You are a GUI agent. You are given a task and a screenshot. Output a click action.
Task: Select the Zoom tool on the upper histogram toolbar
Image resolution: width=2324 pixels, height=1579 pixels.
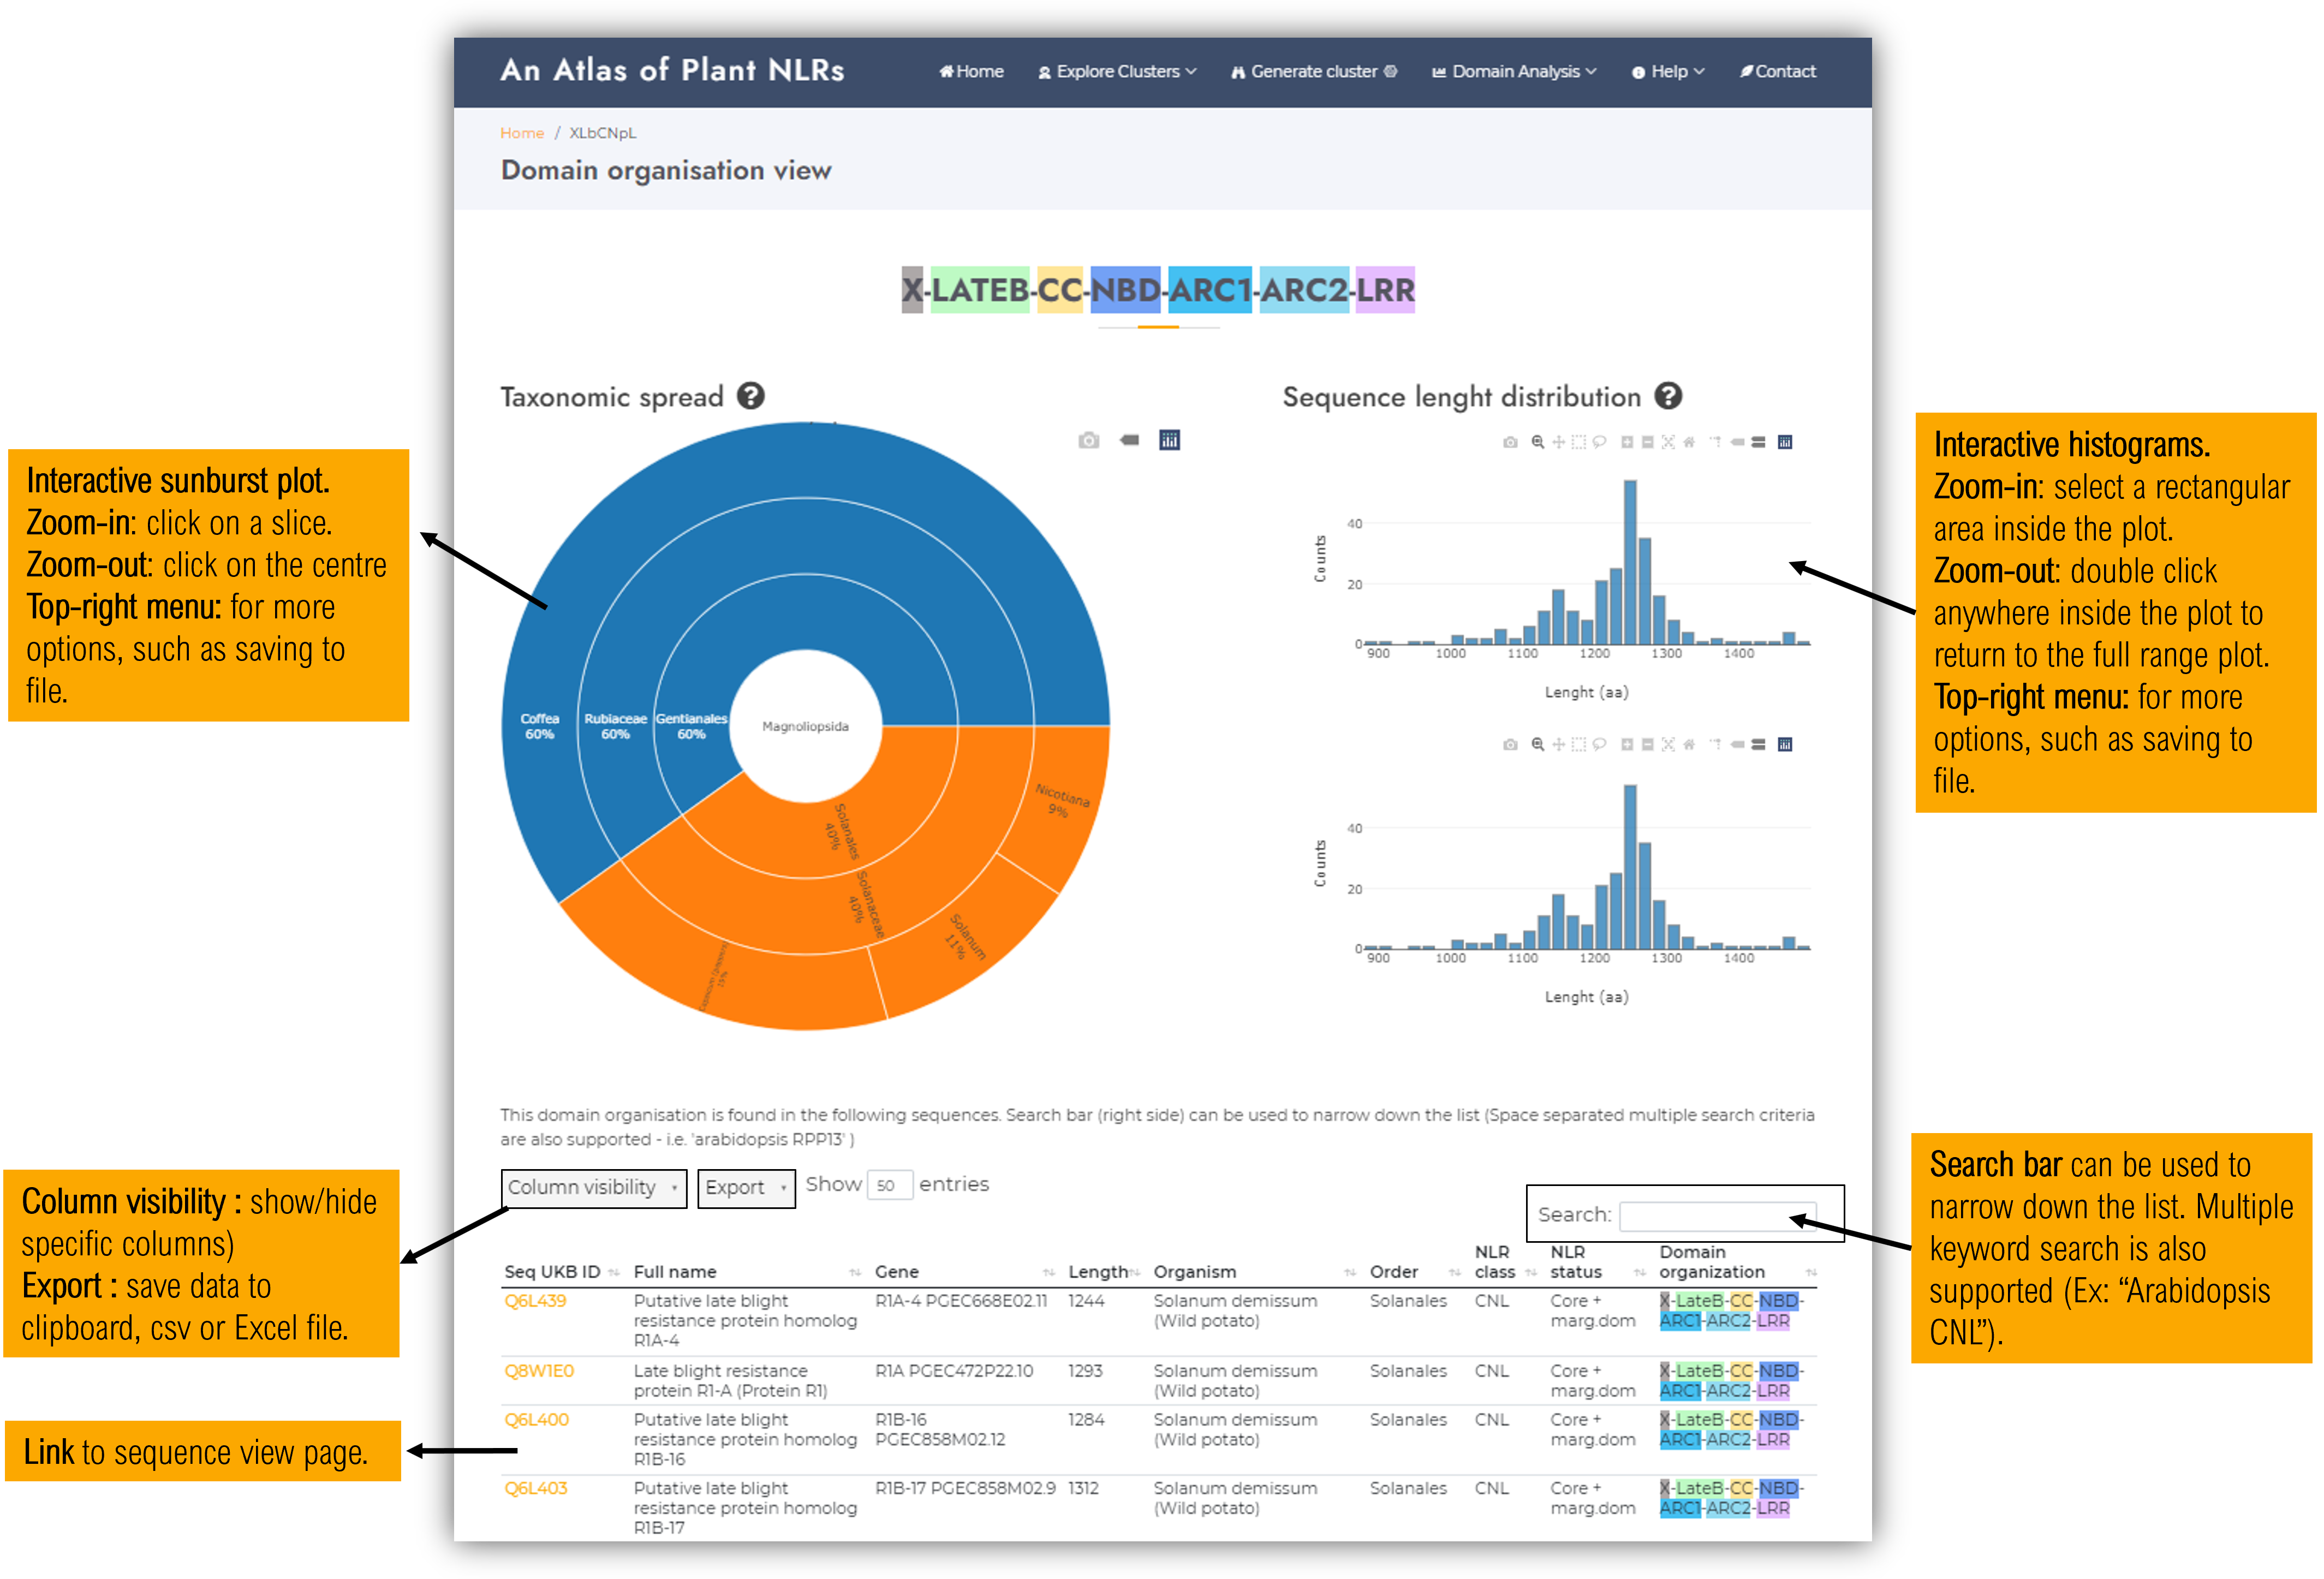coord(1538,442)
